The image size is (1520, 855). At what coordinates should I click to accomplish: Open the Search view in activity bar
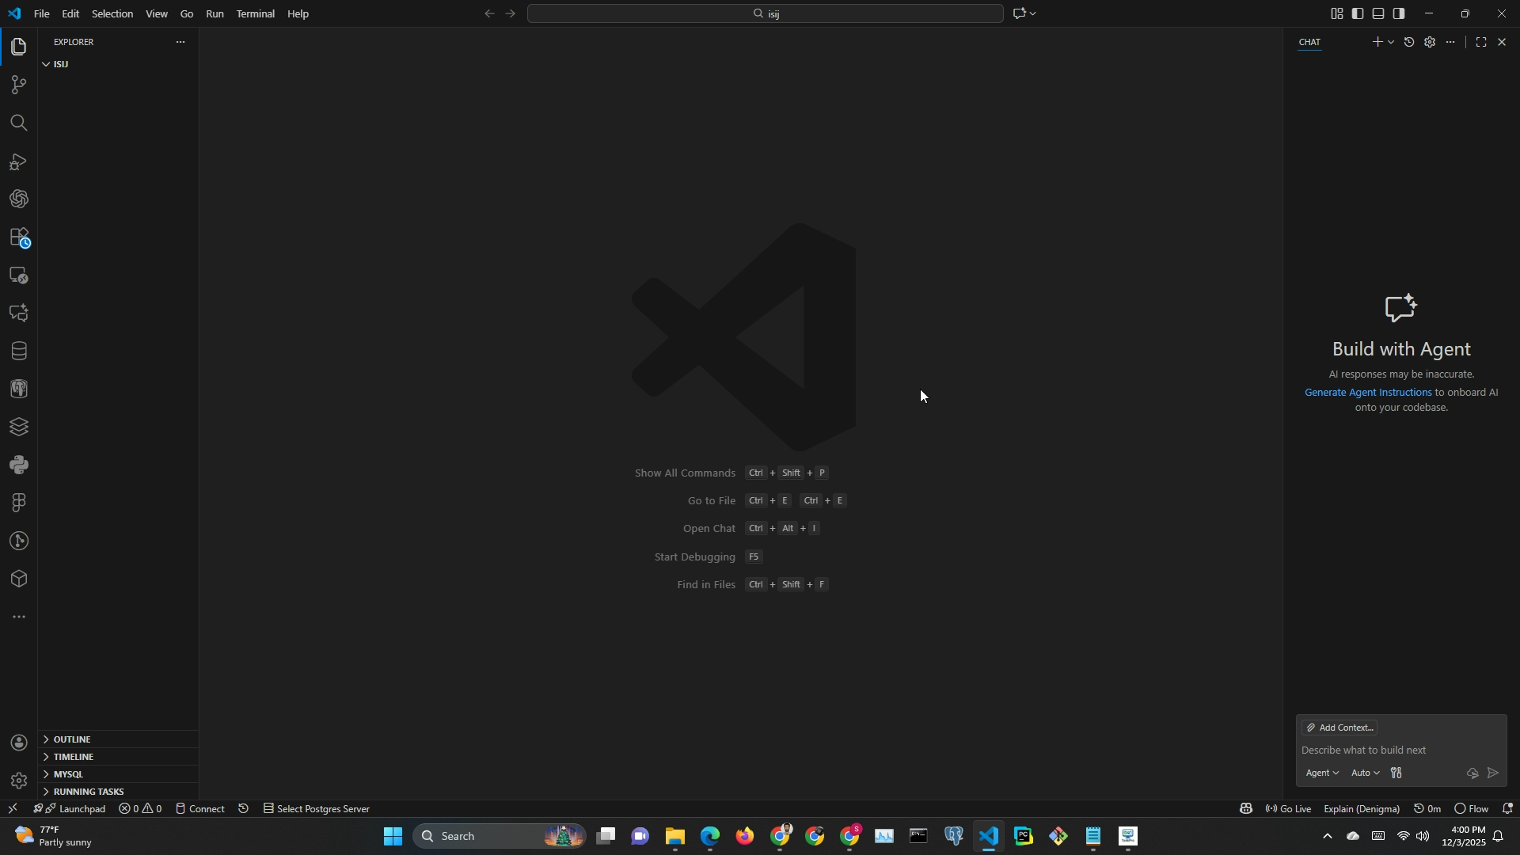click(18, 123)
